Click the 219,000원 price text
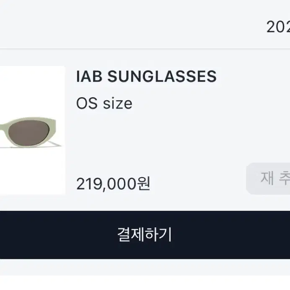The height and width of the screenshot is (290, 290). (114, 184)
